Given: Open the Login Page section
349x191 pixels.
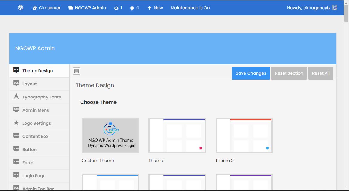Looking at the screenshot, I should click(x=40, y=176).
